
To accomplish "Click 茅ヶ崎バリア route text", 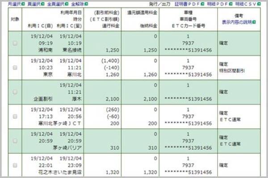I will [x=67, y=148].
